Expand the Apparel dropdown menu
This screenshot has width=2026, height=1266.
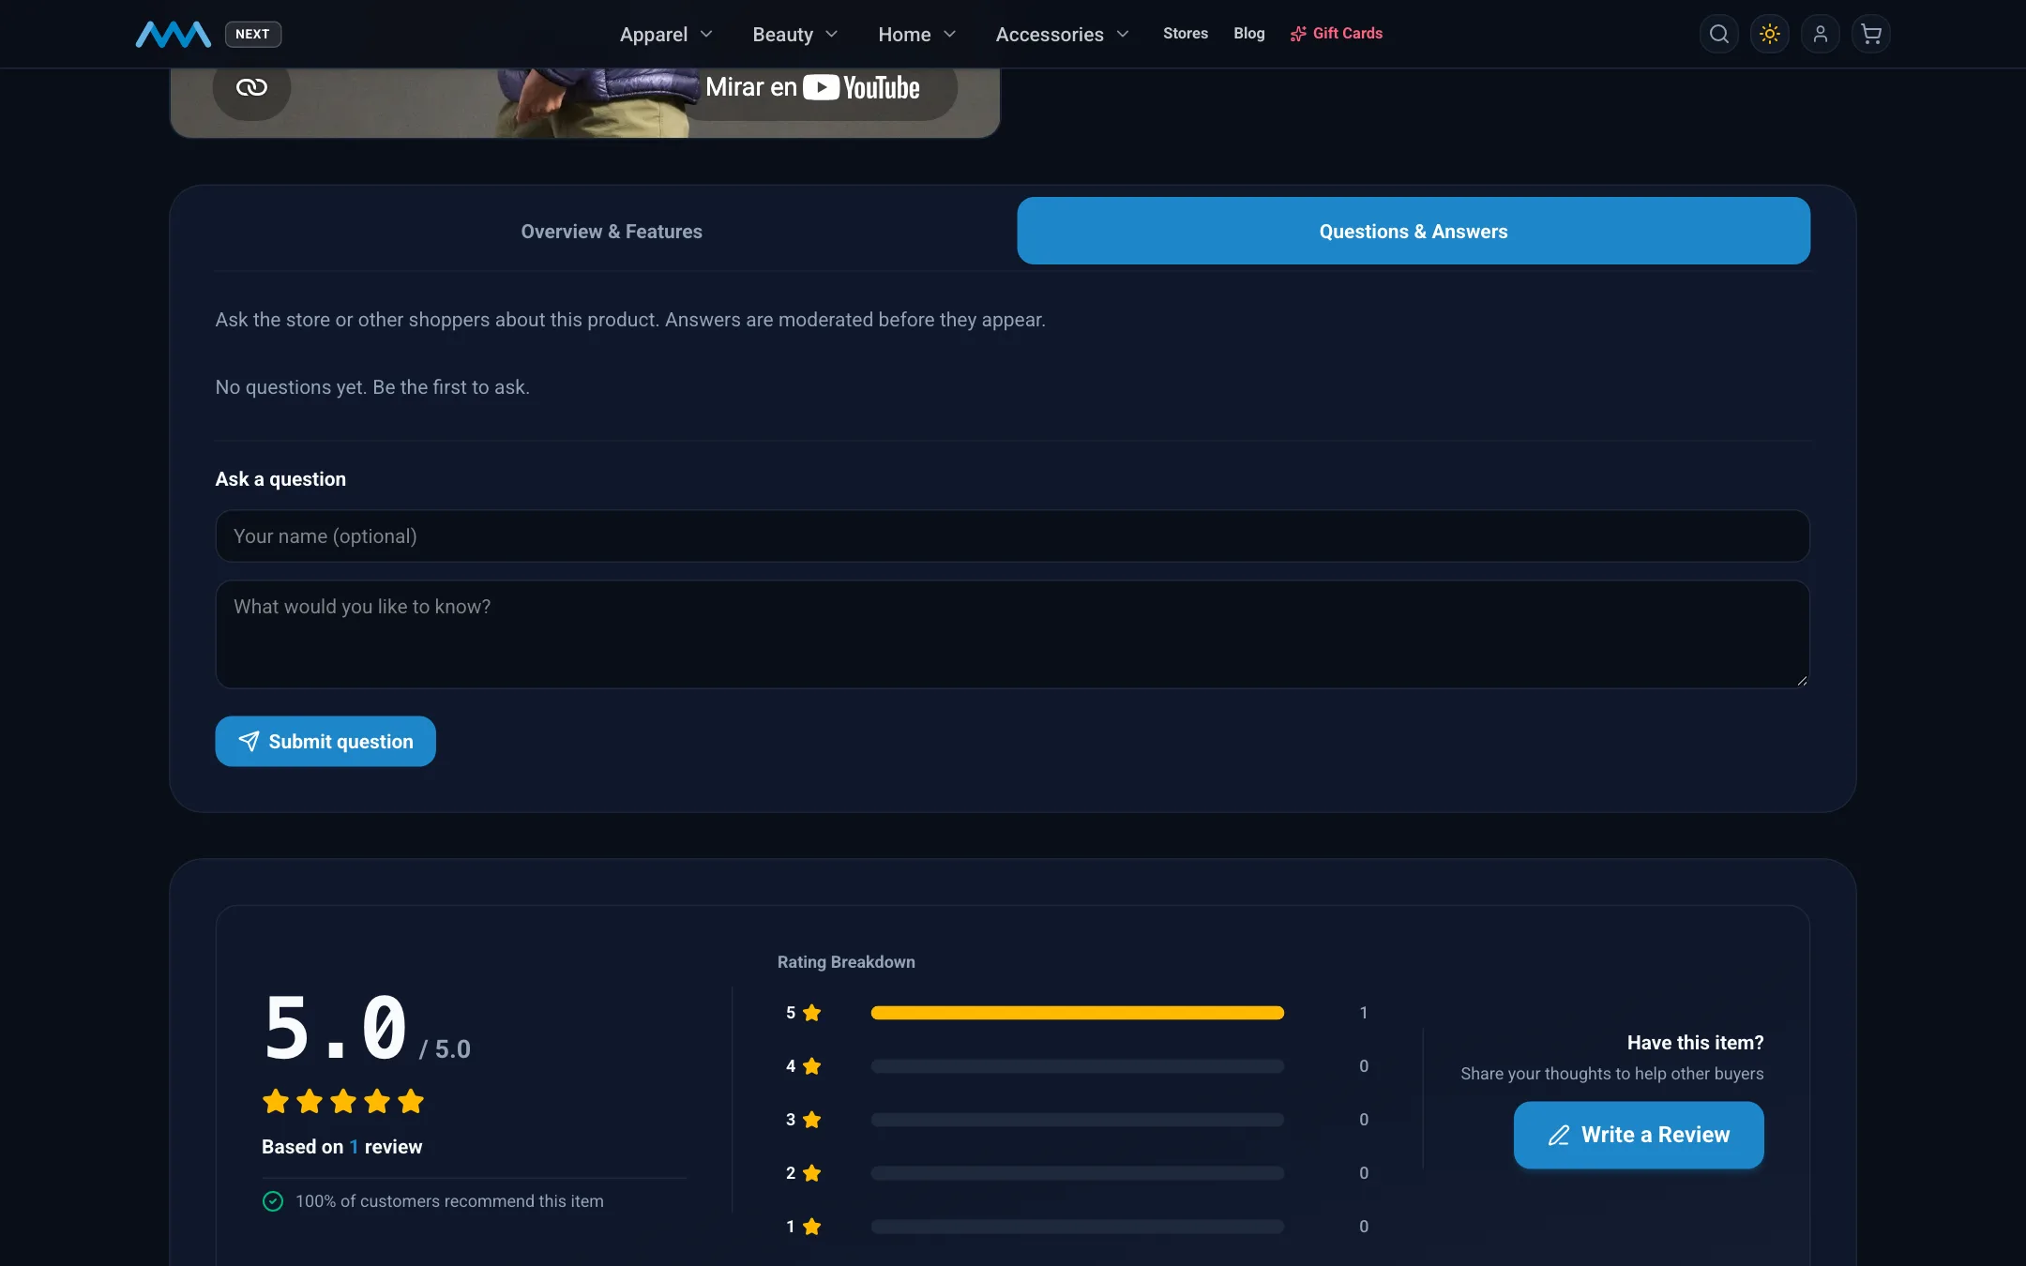[x=666, y=34]
